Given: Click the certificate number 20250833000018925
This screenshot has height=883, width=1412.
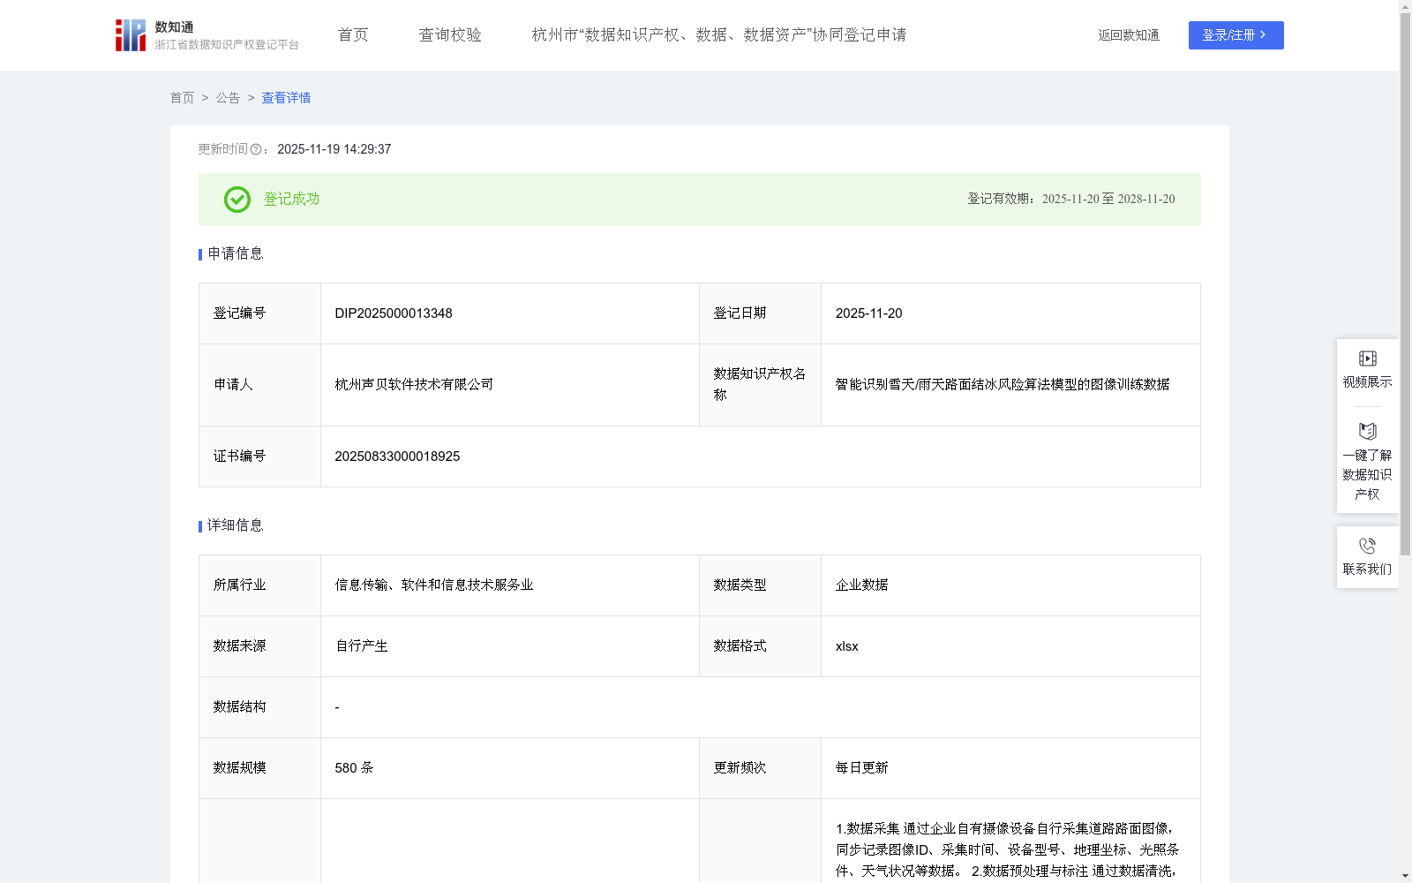Looking at the screenshot, I should point(396,456).
